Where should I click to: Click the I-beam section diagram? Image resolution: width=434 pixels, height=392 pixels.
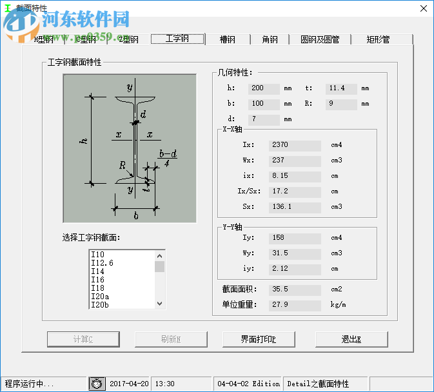point(130,148)
